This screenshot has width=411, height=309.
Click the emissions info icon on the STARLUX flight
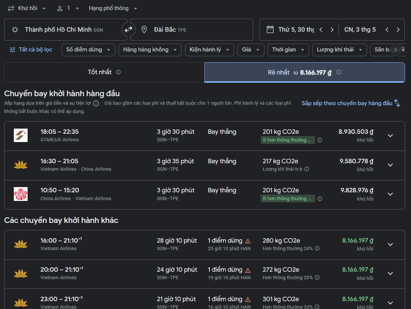[x=320, y=140]
